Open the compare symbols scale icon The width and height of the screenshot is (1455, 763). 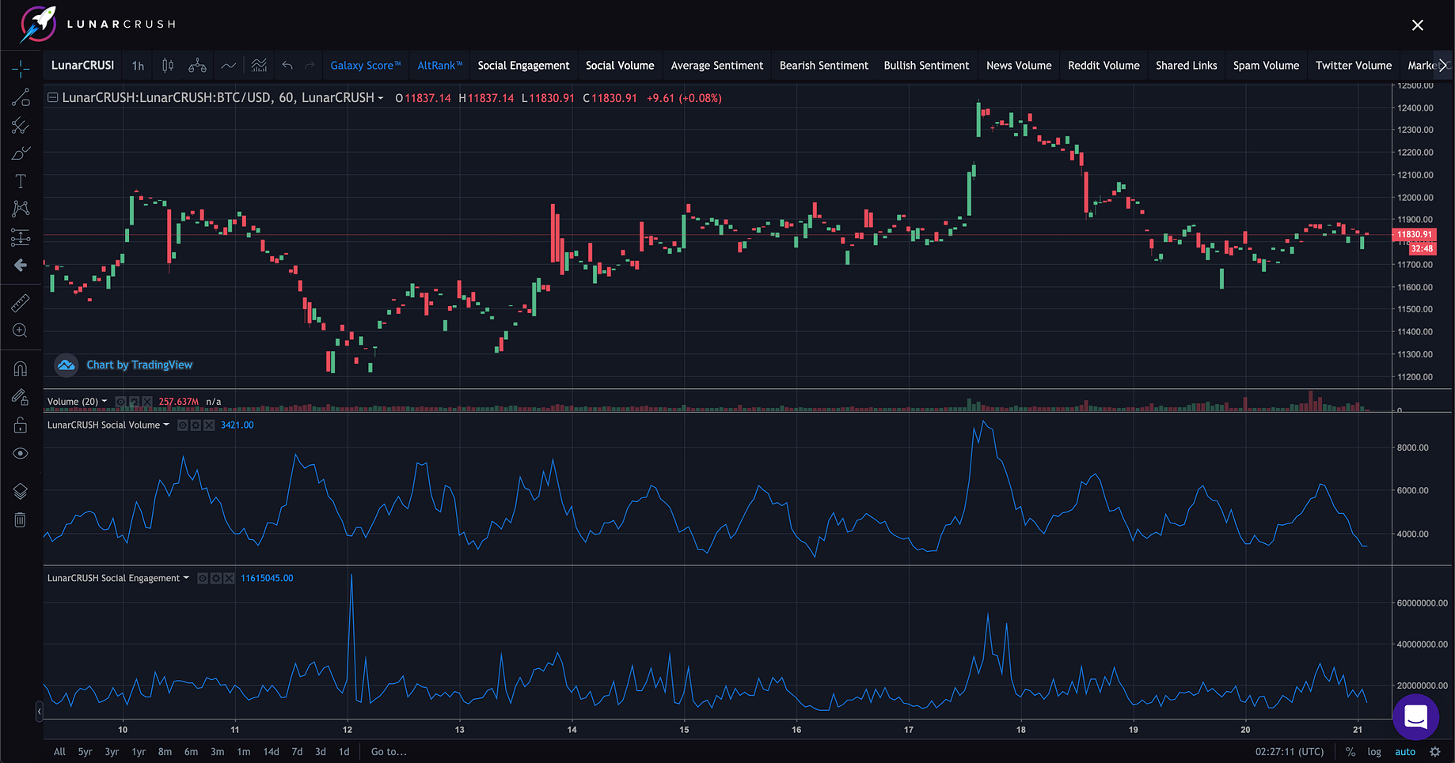click(197, 66)
